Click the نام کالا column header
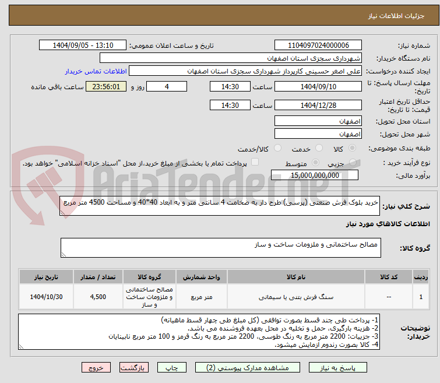 tap(296, 277)
